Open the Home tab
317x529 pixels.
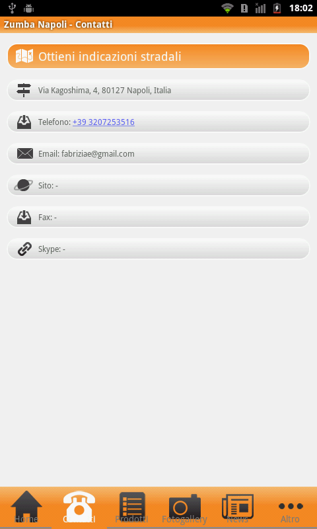coord(26,508)
